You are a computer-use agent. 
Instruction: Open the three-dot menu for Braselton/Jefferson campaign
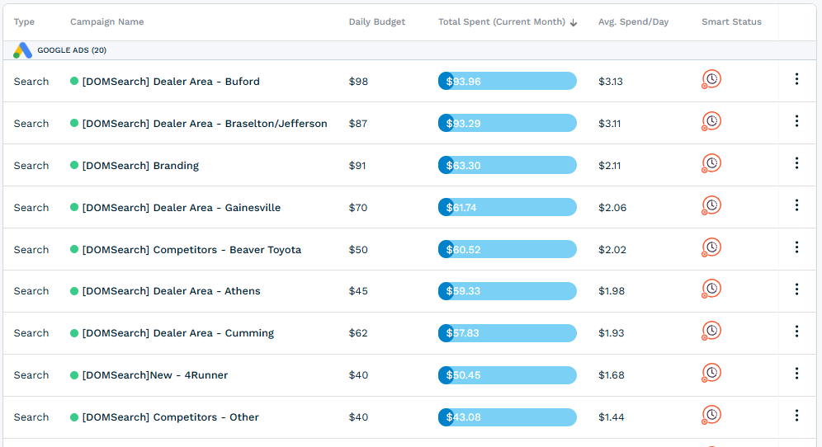point(796,121)
